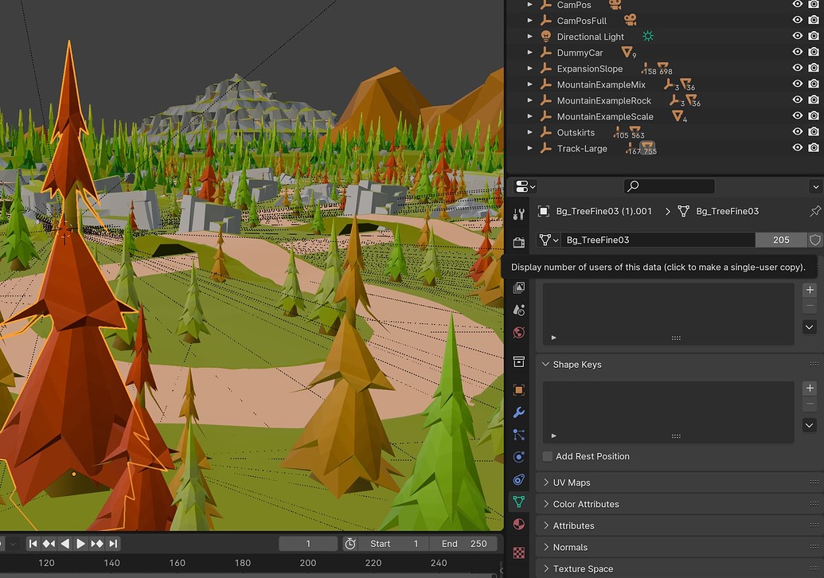The width and height of the screenshot is (824, 578).
Task: Hide ExpansionSlope in the viewport
Action: 797,68
